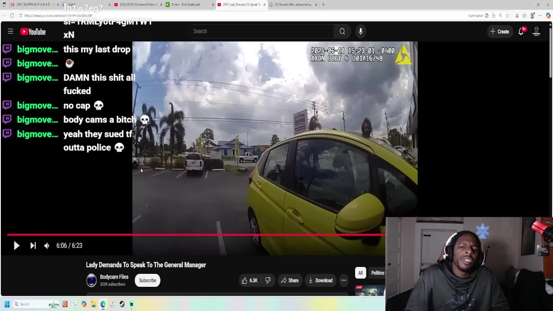Open the YouTube hamburger guide menu
The width and height of the screenshot is (553, 311).
pyautogui.click(x=10, y=32)
